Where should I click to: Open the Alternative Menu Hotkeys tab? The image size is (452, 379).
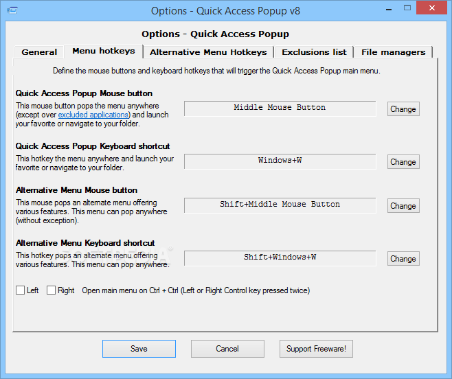(x=208, y=52)
